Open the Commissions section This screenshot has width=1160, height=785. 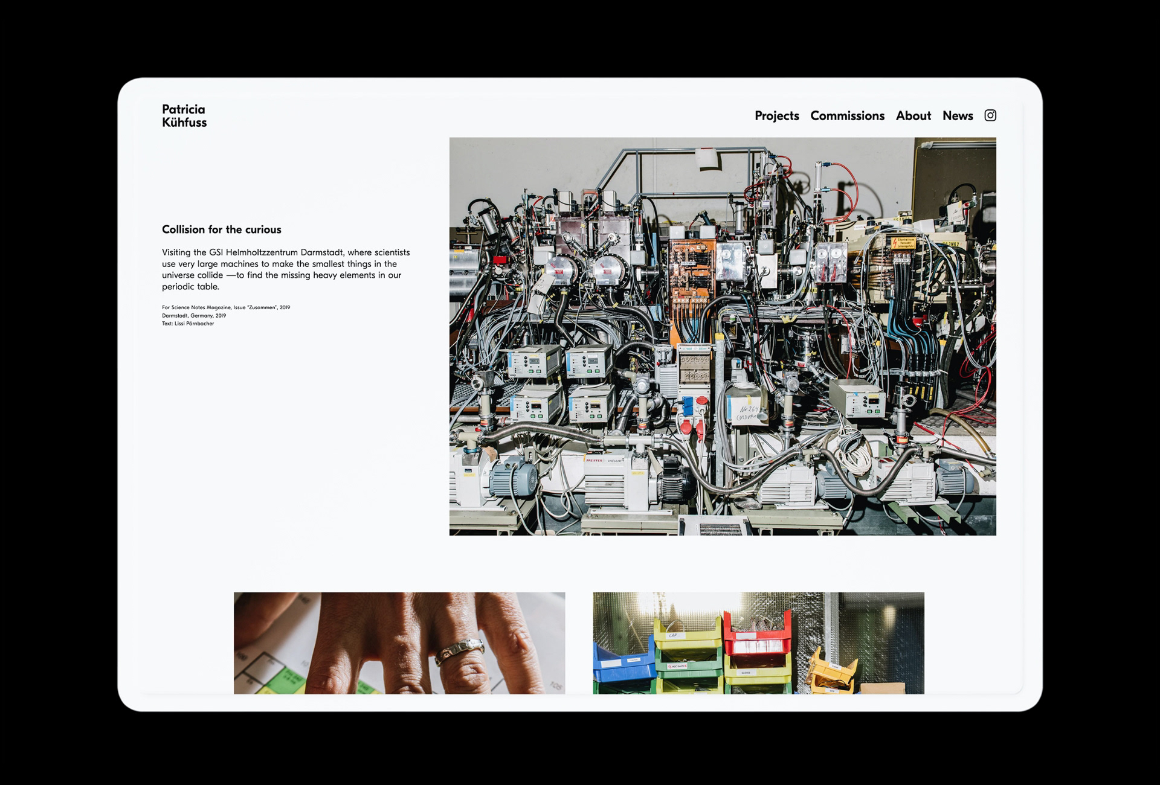point(847,115)
